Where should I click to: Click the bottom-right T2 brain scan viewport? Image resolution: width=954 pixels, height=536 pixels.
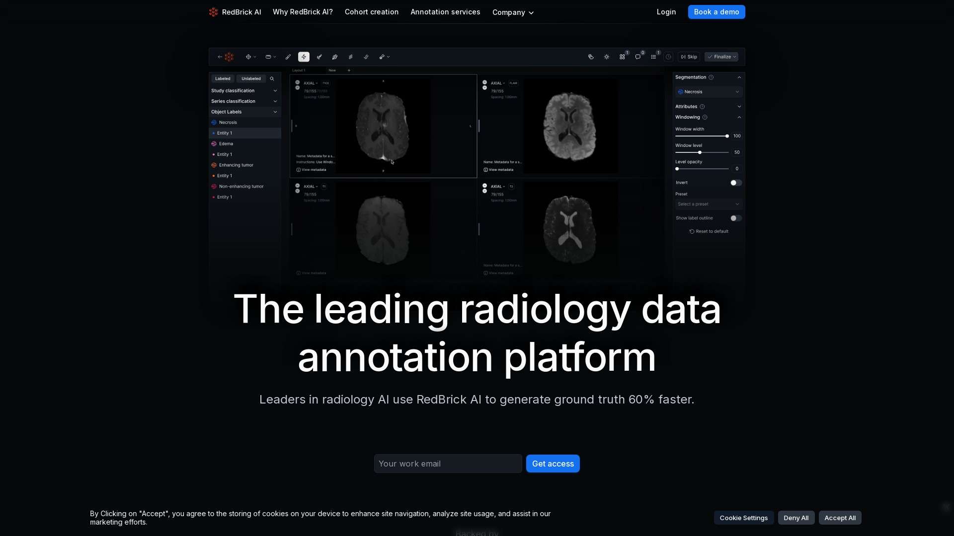[x=570, y=229]
